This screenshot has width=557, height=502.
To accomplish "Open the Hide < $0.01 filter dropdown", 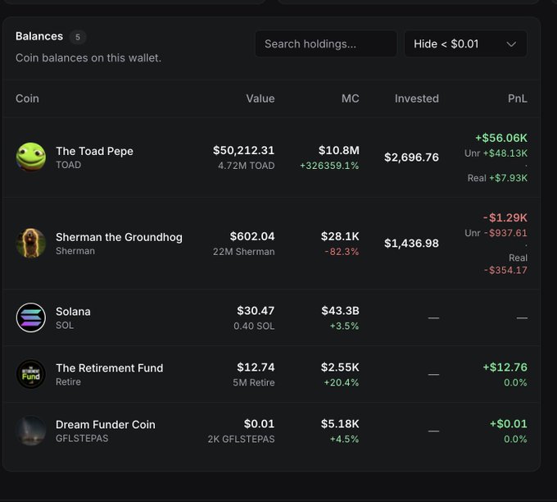I will [465, 43].
